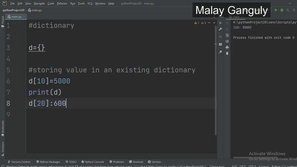This screenshot has width=297, height=167.
Task: Start debugging with the green bug icon
Action: pos(282,10)
